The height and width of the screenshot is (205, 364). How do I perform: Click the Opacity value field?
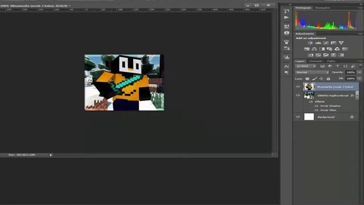(351, 72)
